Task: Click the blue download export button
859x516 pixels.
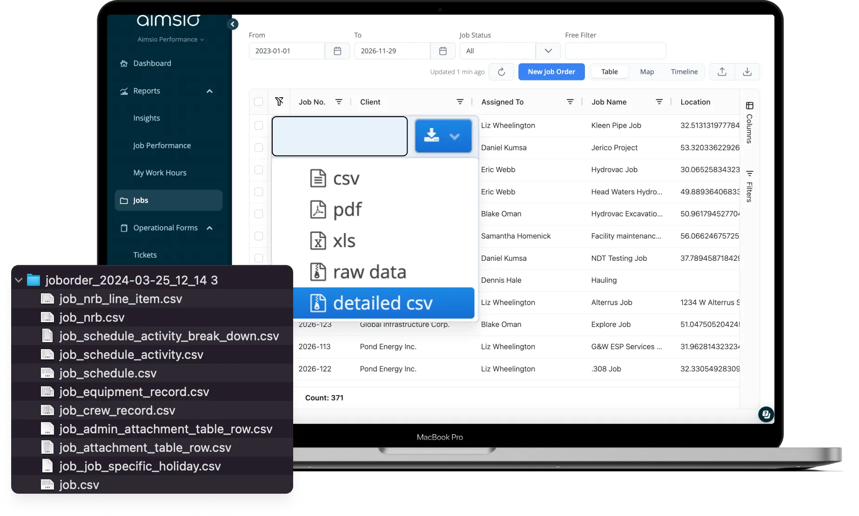Action: [443, 136]
